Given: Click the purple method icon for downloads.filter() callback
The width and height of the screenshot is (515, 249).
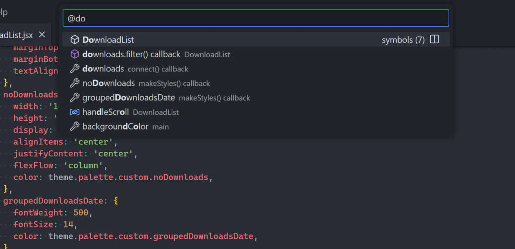Looking at the screenshot, I should [74, 54].
